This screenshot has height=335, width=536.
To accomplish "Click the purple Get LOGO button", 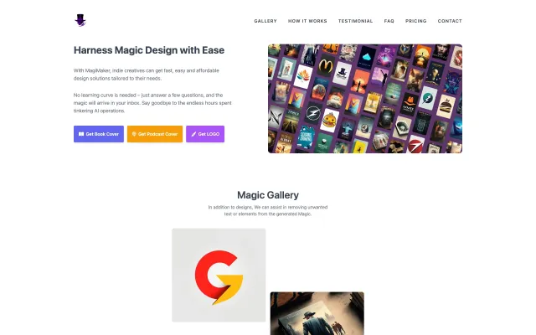I will pyautogui.click(x=205, y=134).
